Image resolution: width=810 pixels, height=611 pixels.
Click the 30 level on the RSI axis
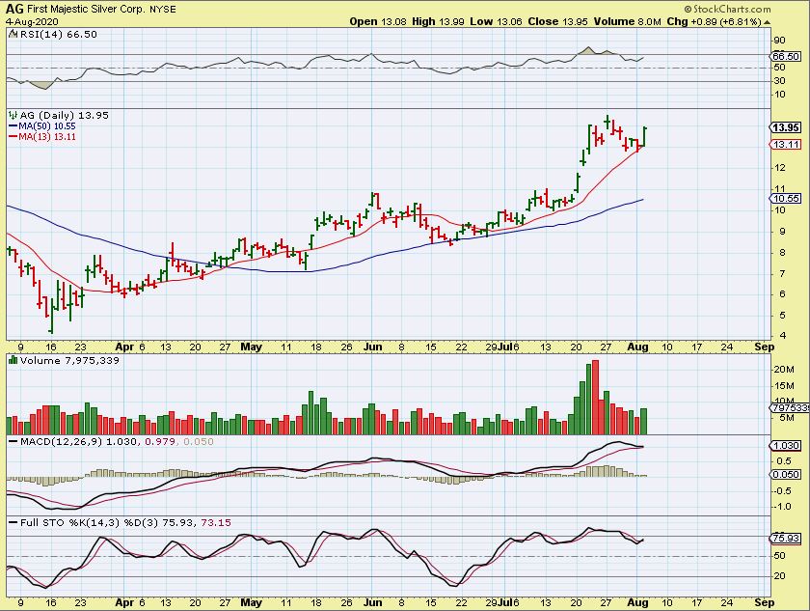(779, 81)
